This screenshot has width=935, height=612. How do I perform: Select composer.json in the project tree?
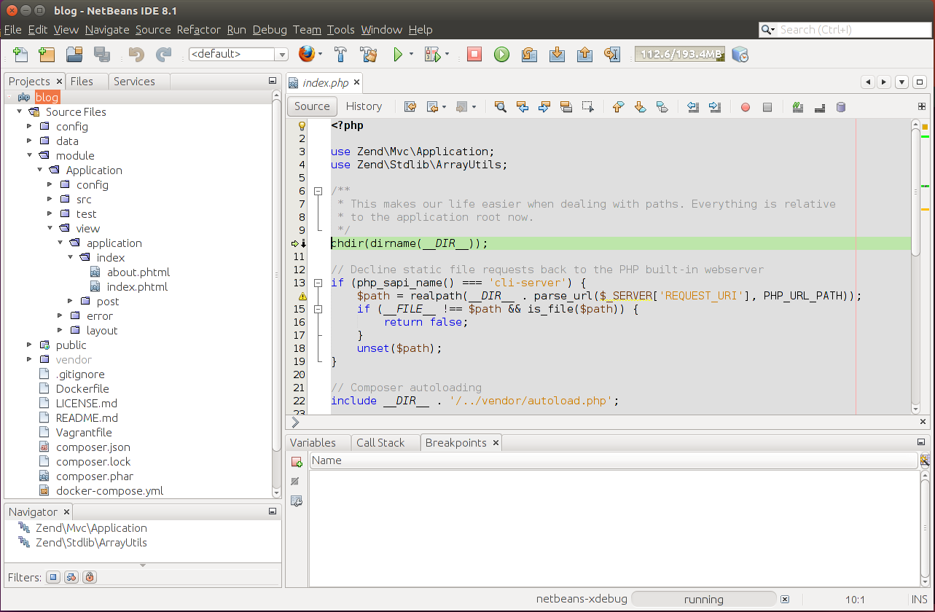93,447
